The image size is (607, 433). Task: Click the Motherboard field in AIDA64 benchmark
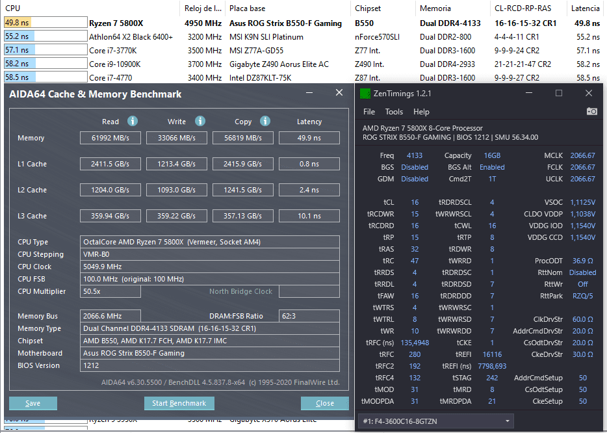(x=210, y=353)
